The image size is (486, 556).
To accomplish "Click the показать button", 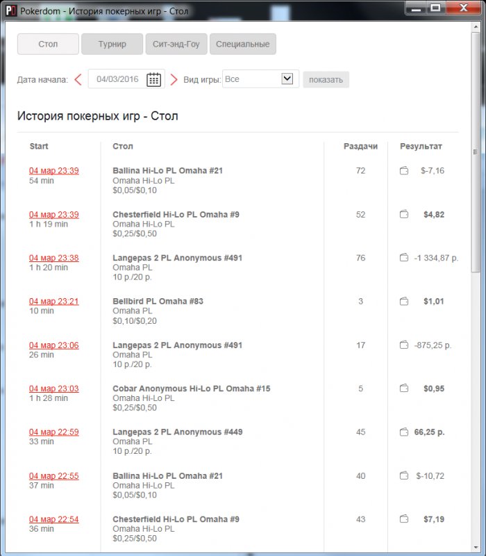I will (x=326, y=79).
